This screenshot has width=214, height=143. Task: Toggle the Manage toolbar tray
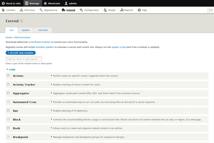coord(32,3)
